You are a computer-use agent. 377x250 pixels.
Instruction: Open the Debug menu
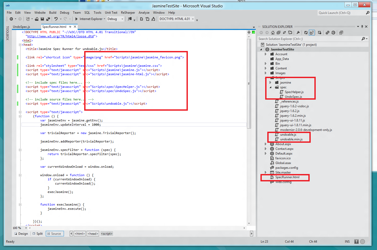(x=64, y=13)
